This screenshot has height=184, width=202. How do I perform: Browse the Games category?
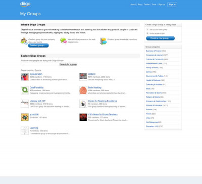point(148,72)
